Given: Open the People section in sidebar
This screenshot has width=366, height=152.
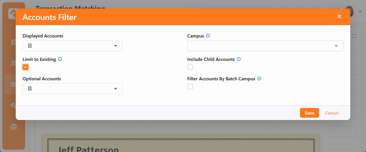Looking at the screenshot, I should (13, 63).
